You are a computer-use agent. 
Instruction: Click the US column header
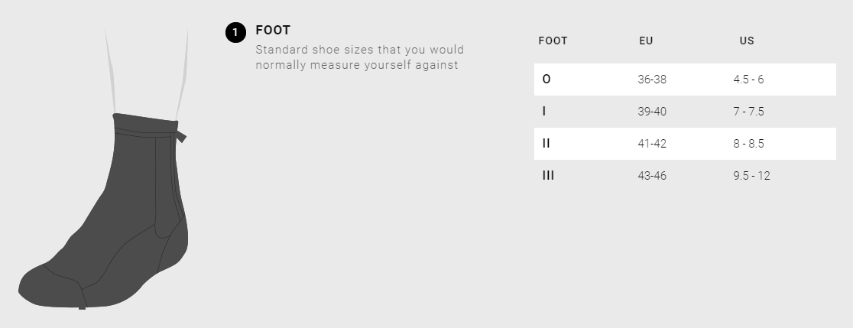click(747, 41)
